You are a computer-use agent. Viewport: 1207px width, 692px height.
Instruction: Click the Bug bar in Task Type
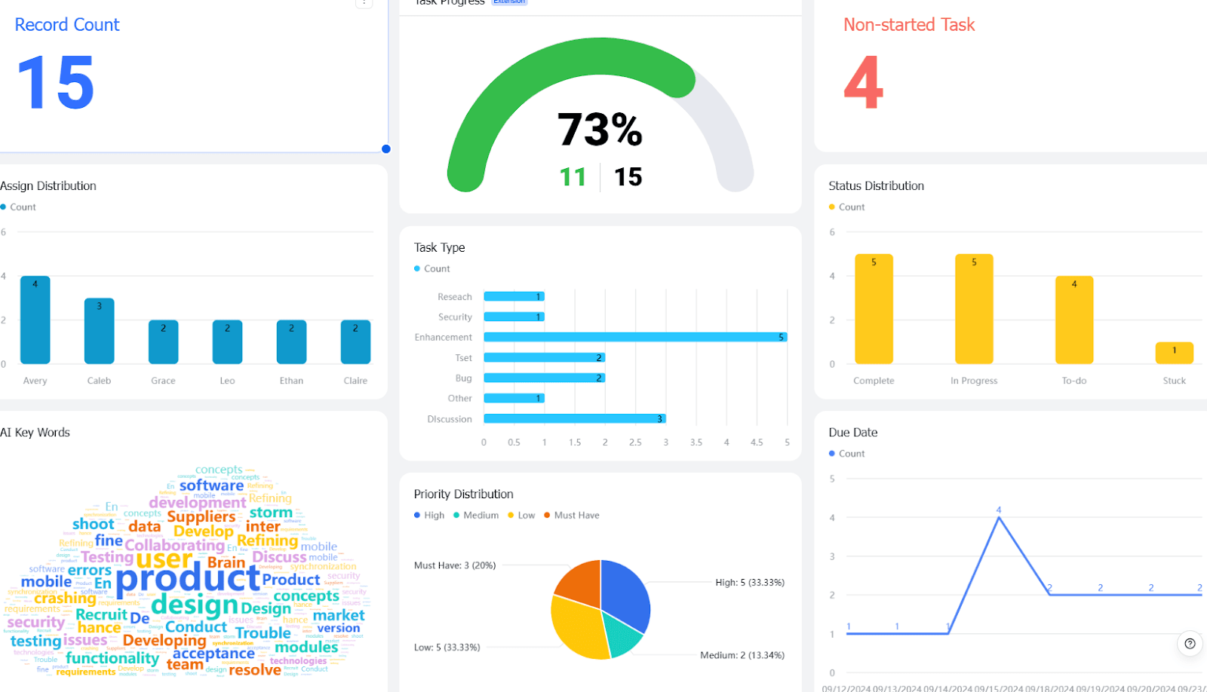point(544,378)
